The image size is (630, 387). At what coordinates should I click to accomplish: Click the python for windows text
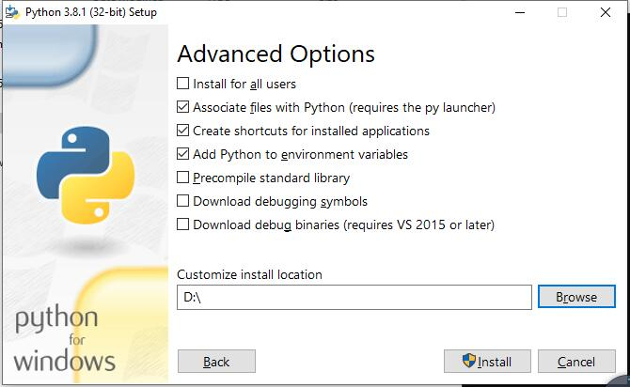tap(64, 338)
